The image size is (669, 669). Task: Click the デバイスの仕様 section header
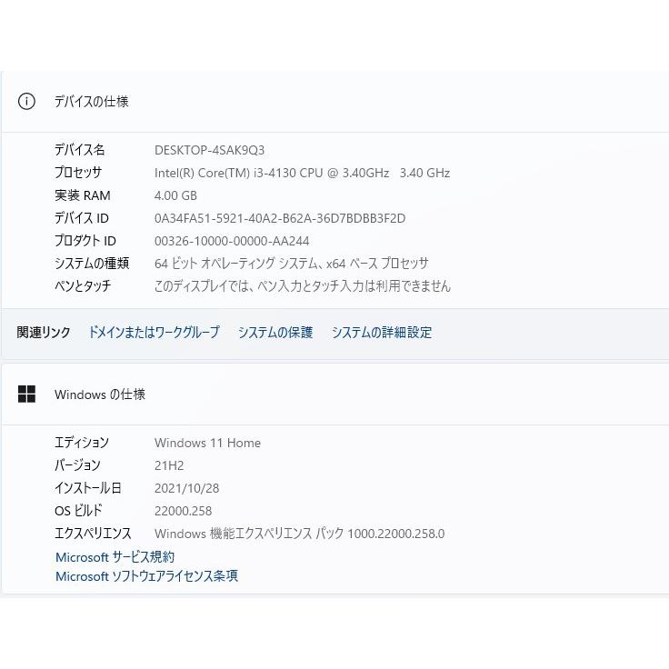(x=91, y=102)
